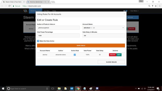Viewport: 162px width, 91px height.
Task: Click the user profile button in title bar
Action: (x=141, y=1)
